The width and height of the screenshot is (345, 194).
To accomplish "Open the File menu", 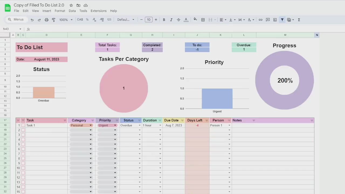I will [16, 11].
